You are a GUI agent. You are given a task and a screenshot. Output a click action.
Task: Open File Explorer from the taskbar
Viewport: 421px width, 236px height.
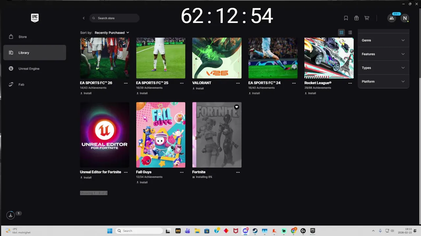[197, 231]
